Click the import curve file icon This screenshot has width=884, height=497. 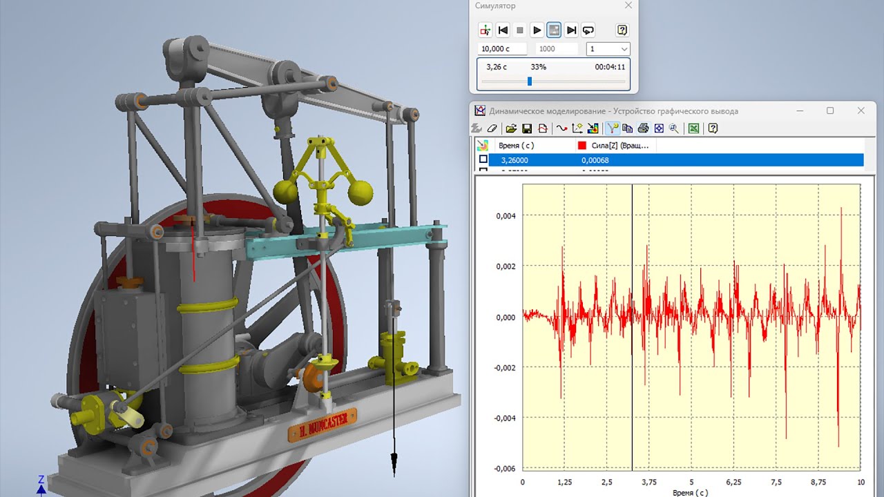[x=543, y=128]
